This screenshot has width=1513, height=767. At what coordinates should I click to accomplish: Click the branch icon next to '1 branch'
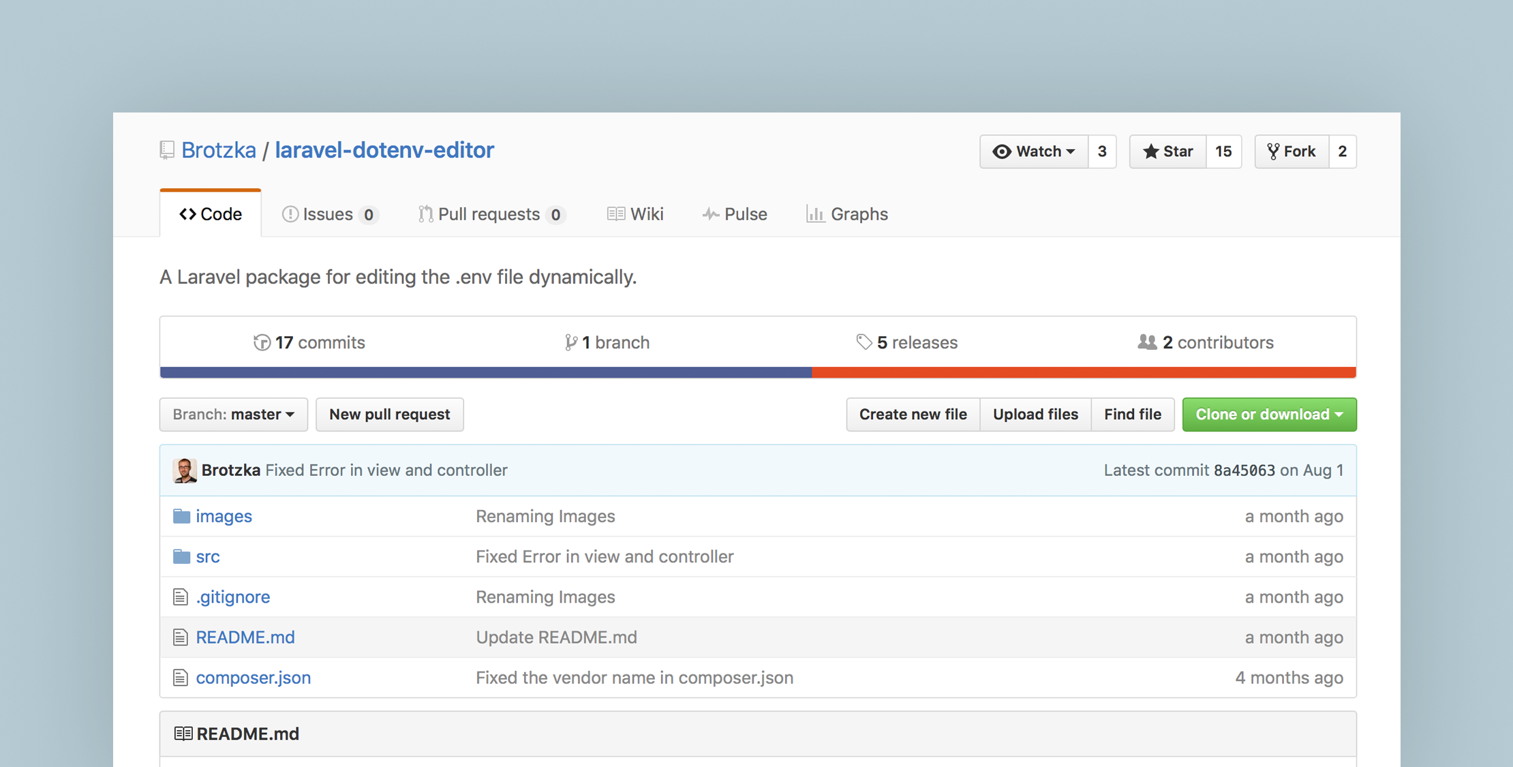pos(570,342)
